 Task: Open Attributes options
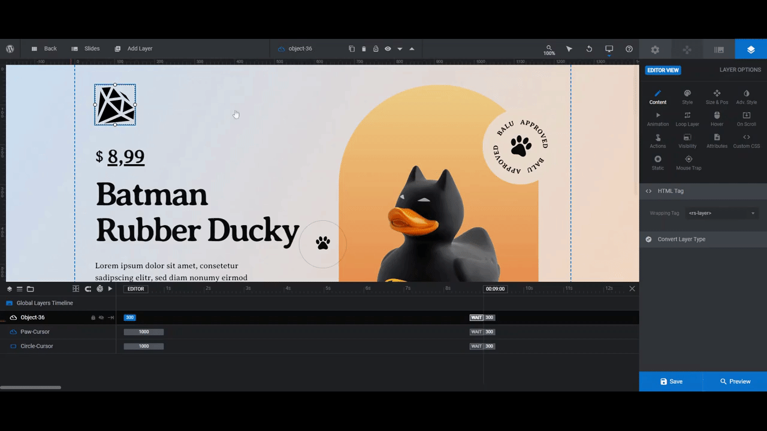(717, 141)
